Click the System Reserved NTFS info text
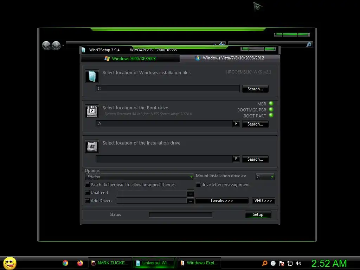This screenshot has width=360, height=270. coord(148,114)
